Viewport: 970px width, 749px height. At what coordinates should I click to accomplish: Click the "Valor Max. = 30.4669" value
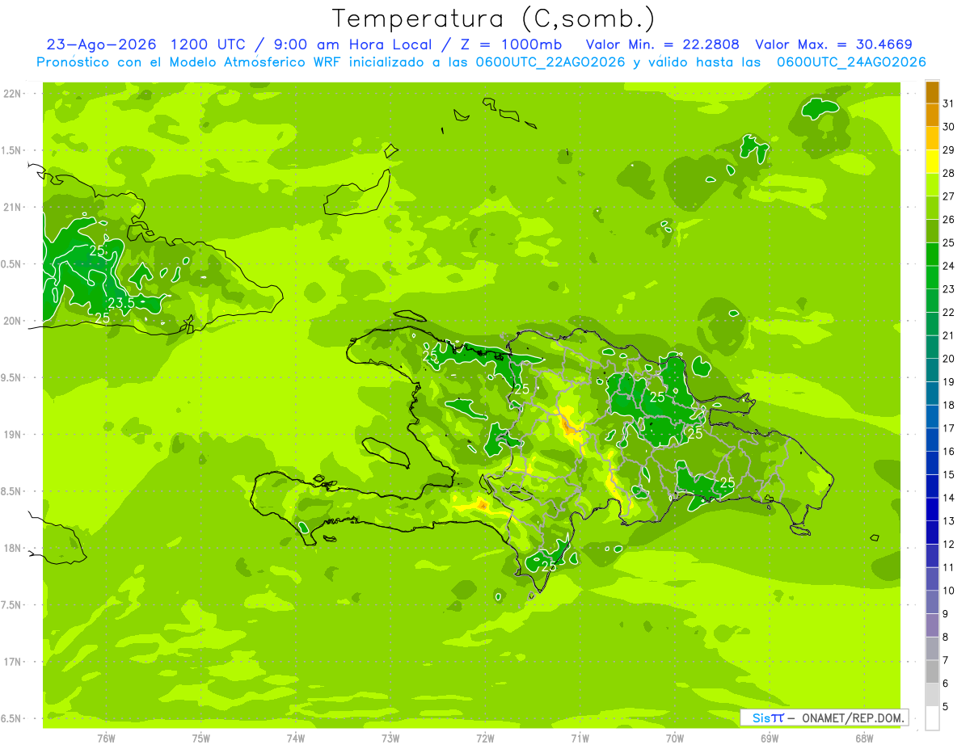click(x=833, y=44)
